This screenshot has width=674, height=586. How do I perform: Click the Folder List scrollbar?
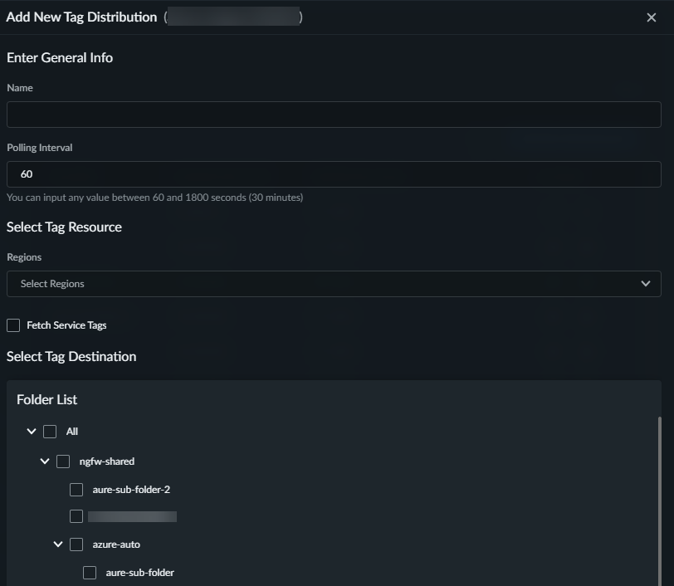tap(659, 498)
